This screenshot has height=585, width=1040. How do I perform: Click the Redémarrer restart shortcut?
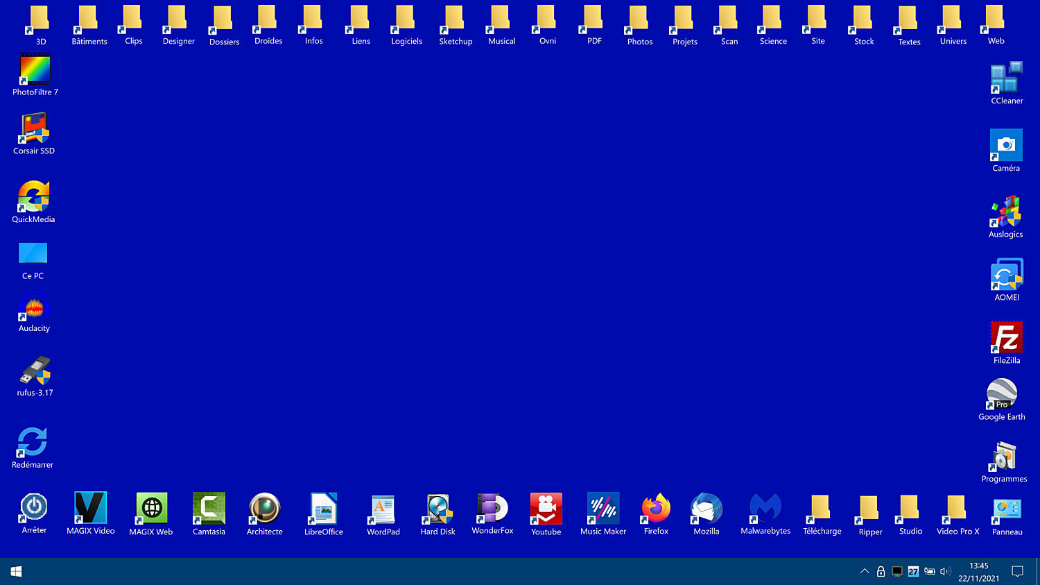point(33,442)
